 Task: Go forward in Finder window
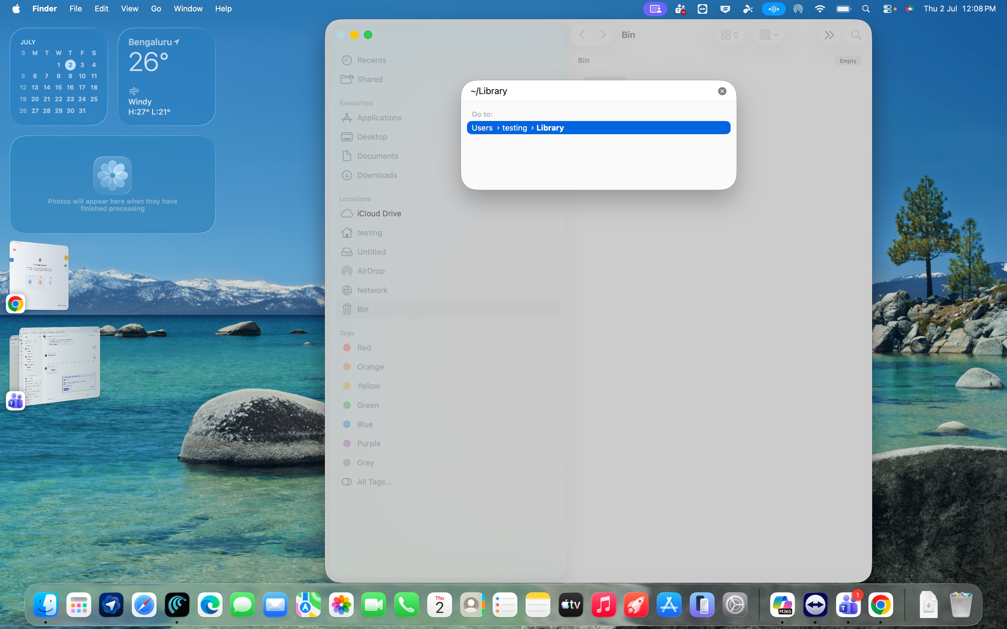point(603,35)
